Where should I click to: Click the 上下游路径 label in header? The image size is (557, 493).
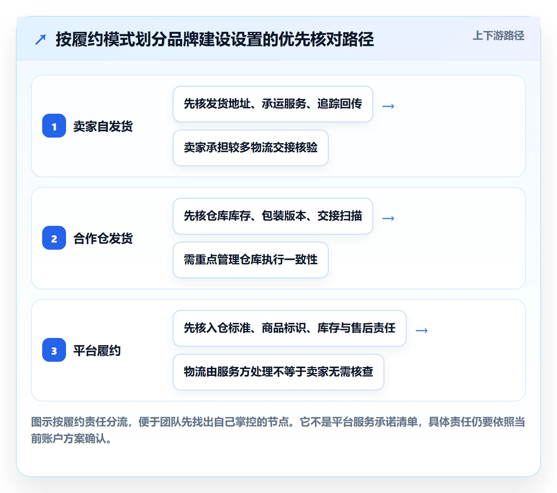point(498,36)
